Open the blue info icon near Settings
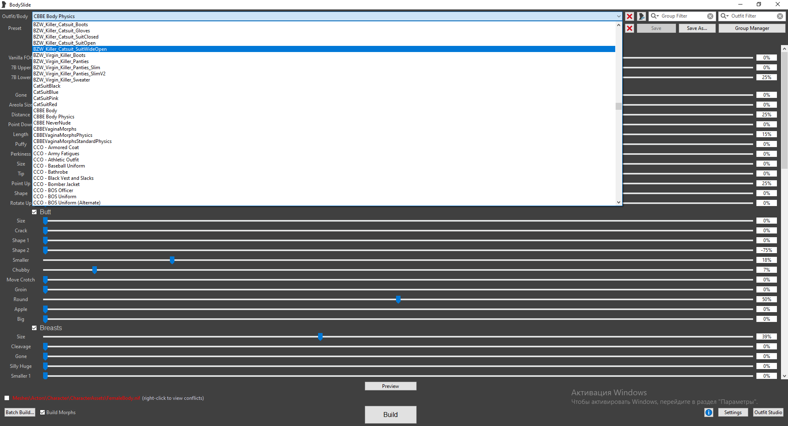788x426 pixels. 708,412
